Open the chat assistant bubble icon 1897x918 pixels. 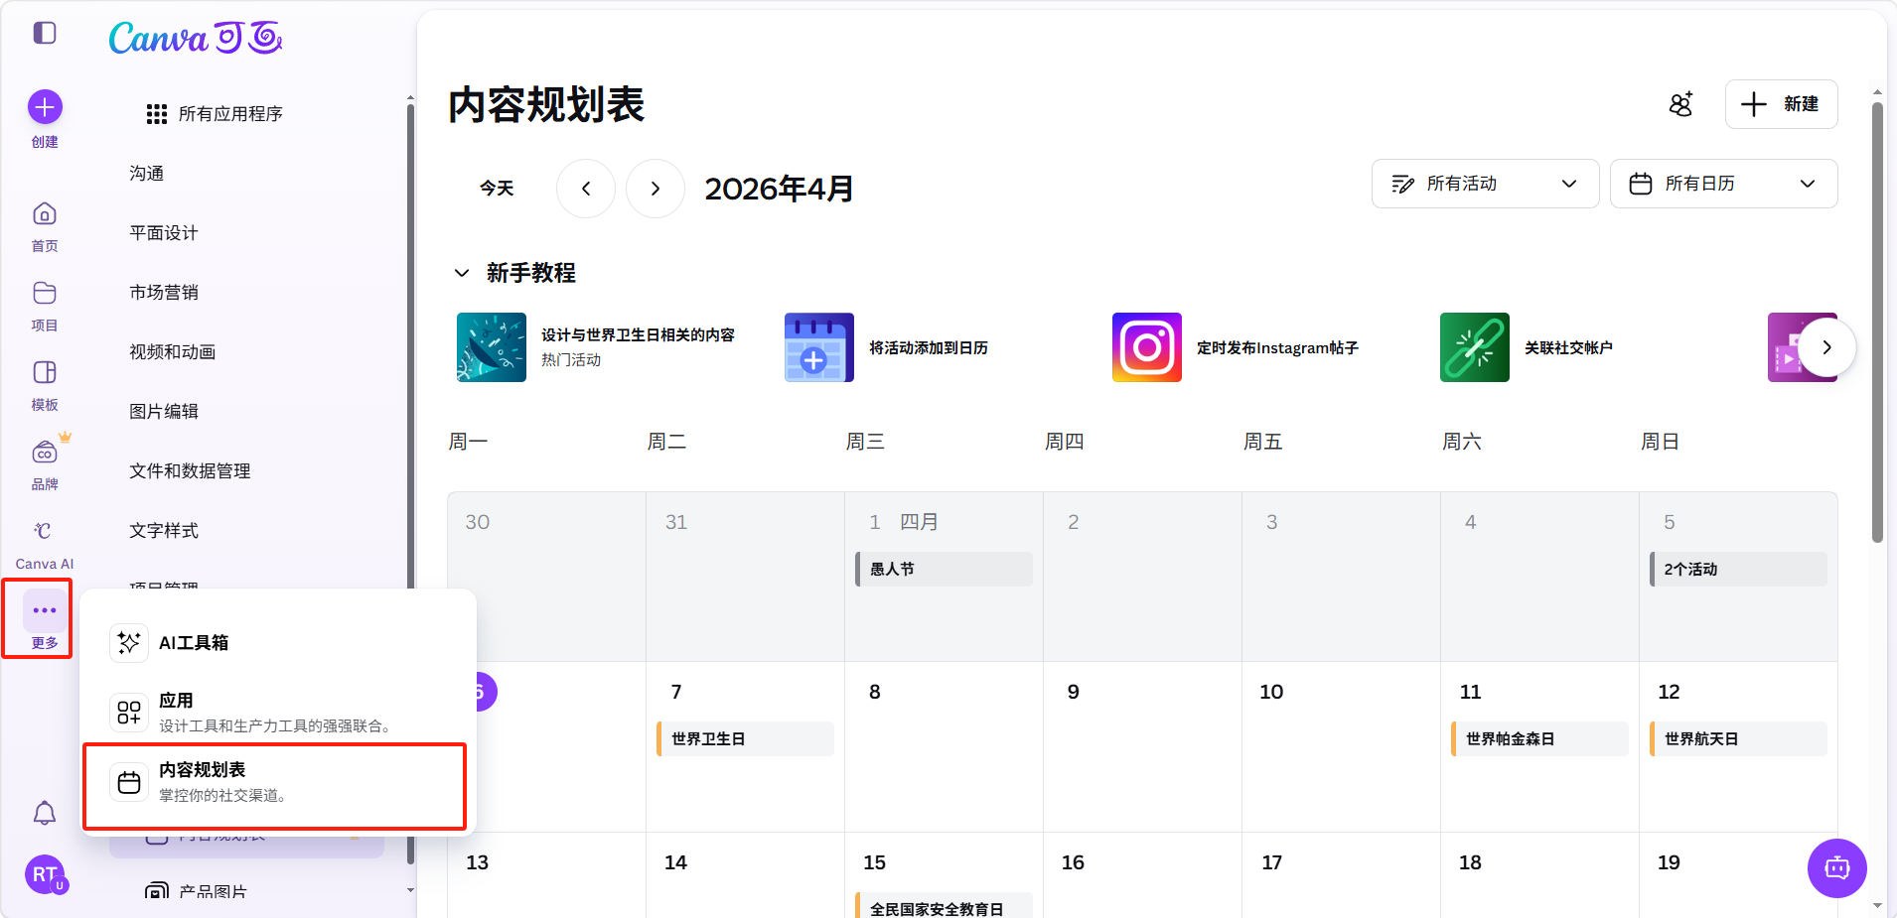1836,868
